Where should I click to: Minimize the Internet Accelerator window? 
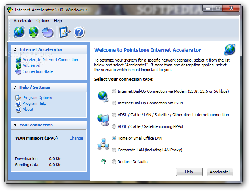click(x=208, y=8)
